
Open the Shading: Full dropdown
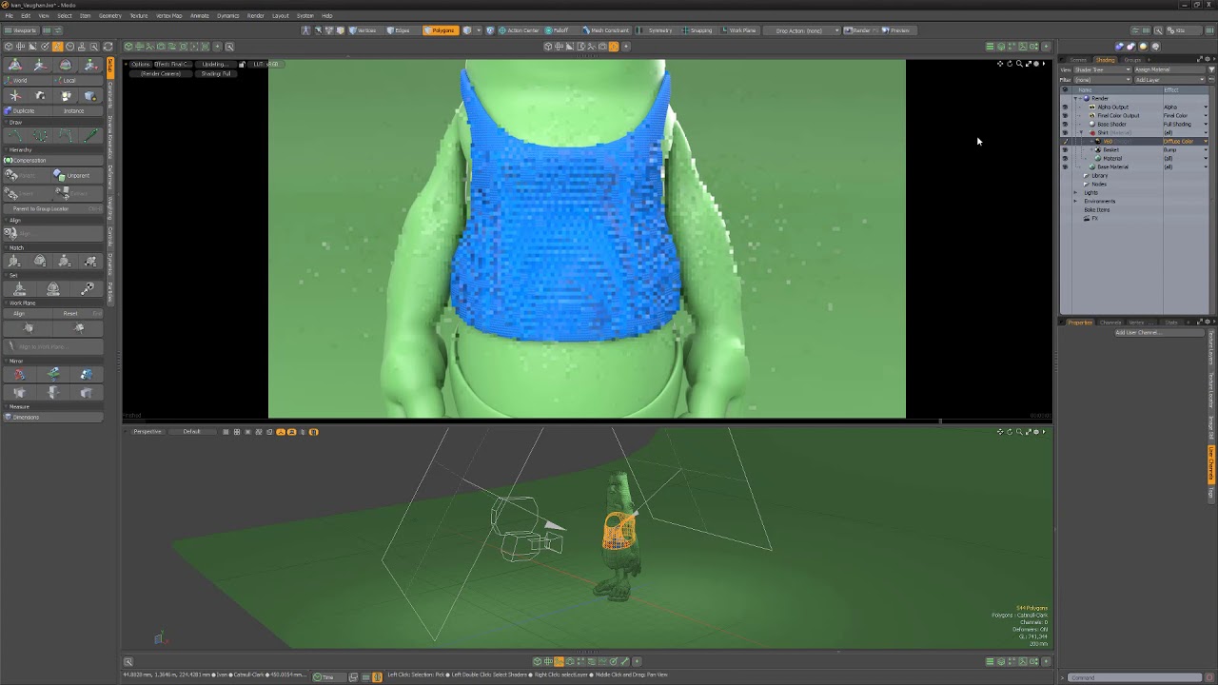(x=215, y=73)
